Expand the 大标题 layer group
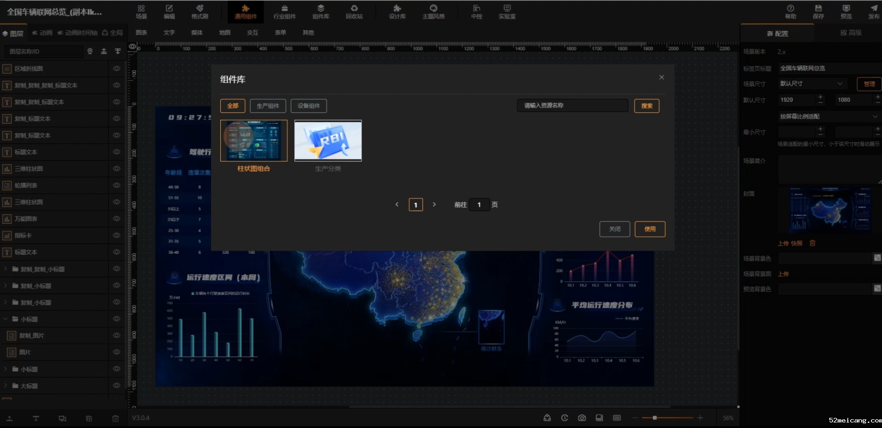Screen dimensions: 882x428 coord(6,386)
